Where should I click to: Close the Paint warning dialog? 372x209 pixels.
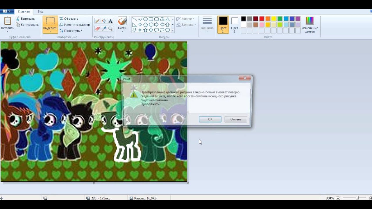[x=245, y=78]
